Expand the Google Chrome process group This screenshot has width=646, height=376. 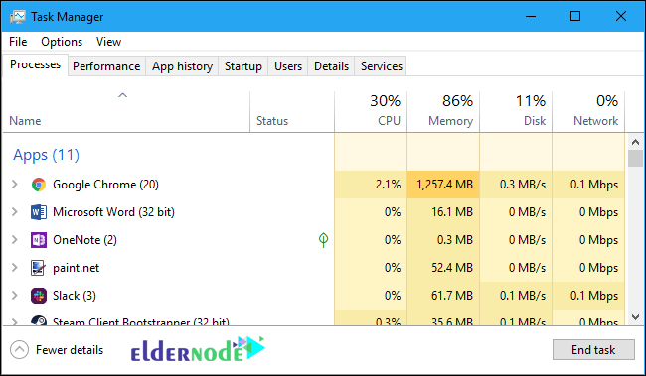[15, 184]
